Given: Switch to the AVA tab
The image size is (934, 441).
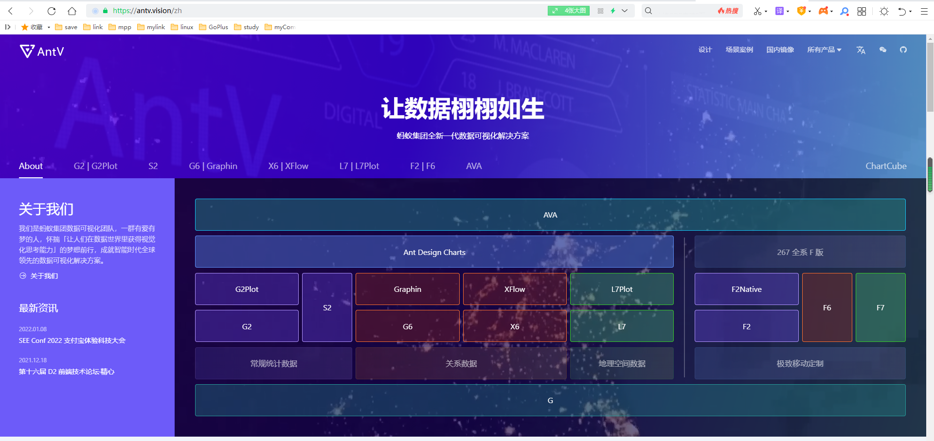Looking at the screenshot, I should pyautogui.click(x=474, y=166).
